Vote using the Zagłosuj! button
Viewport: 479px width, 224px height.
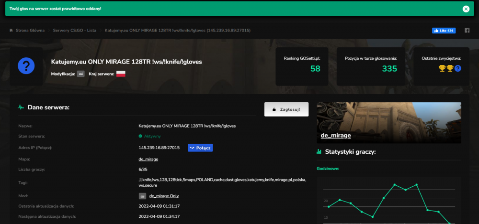(286, 109)
